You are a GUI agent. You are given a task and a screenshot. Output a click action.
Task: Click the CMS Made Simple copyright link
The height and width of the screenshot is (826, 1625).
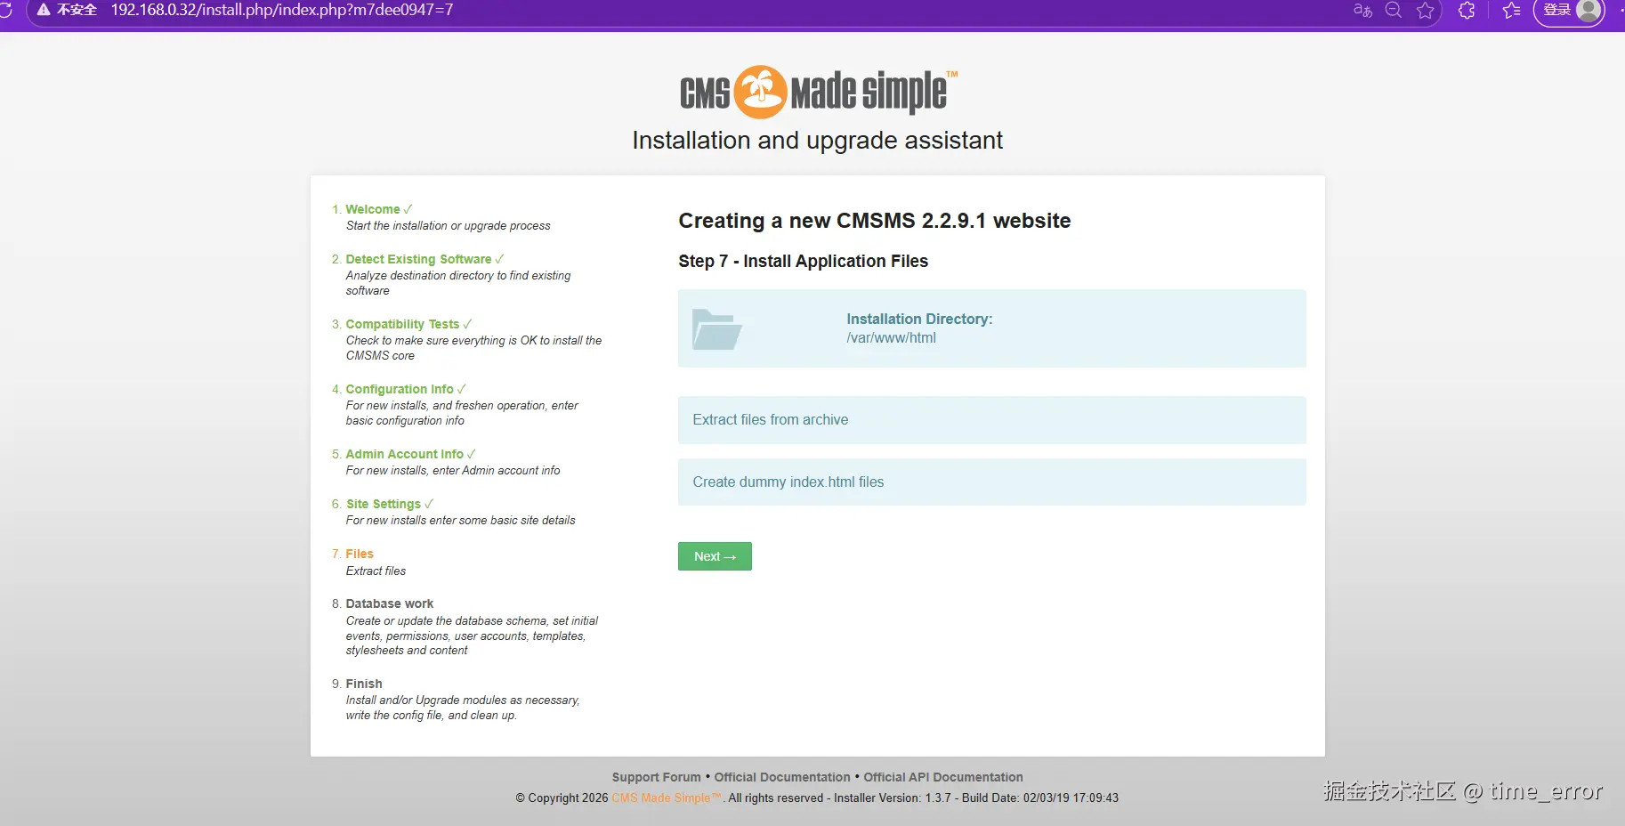[664, 798]
